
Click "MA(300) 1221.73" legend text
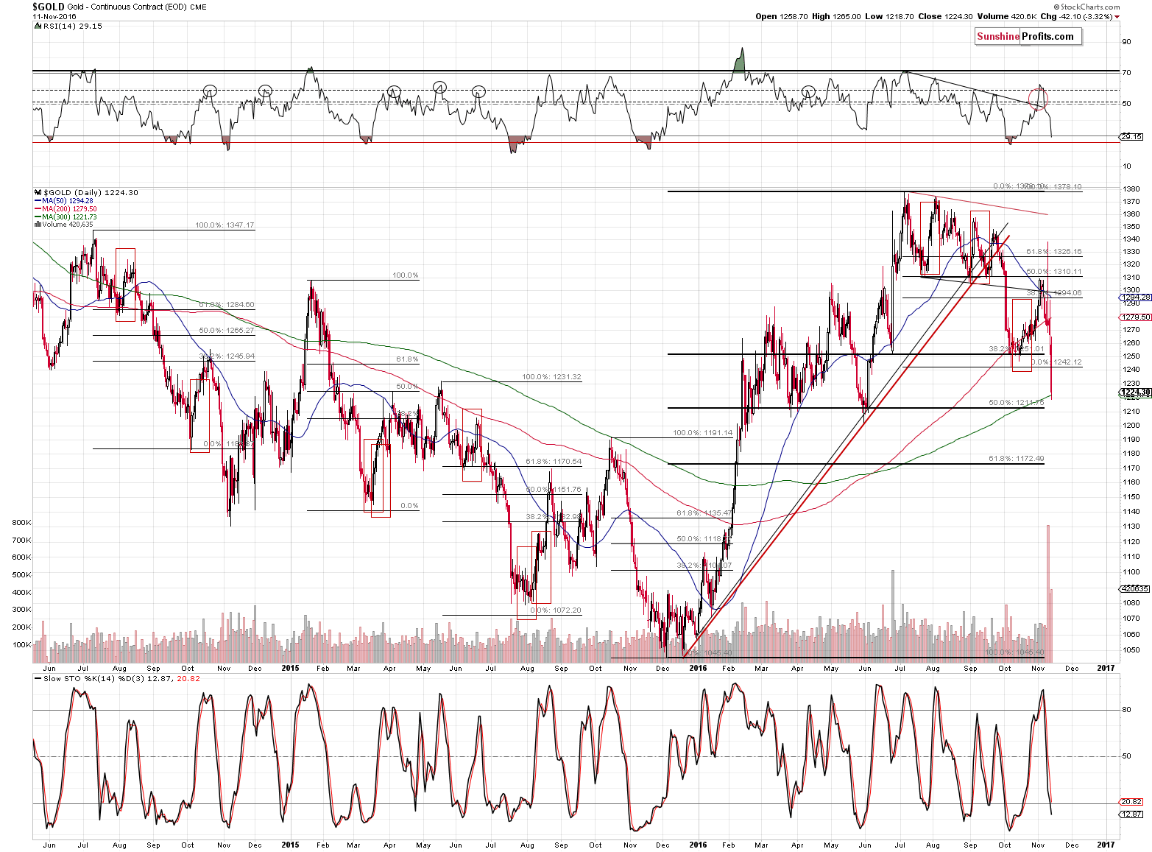tap(70, 217)
